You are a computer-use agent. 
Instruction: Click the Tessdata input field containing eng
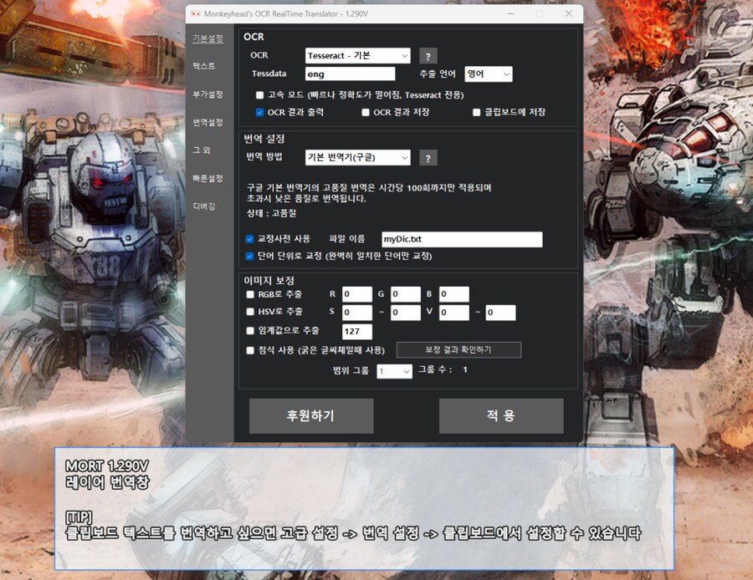tap(350, 74)
